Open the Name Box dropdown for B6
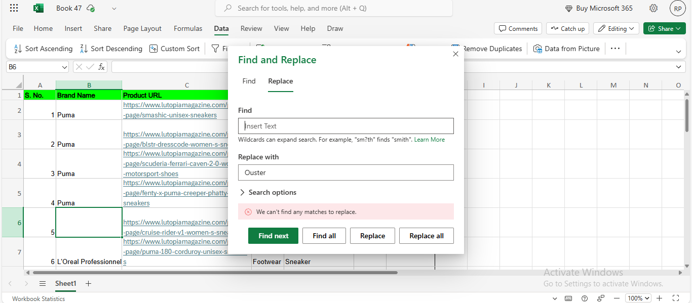This screenshot has height=303, width=692. pyautogui.click(x=64, y=67)
